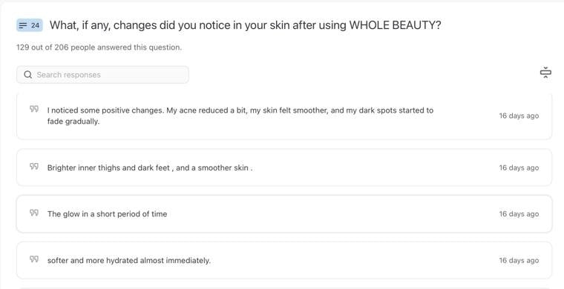The height and width of the screenshot is (289, 564).
Task: Select the text 'fade gradually.'
Action: [x=73, y=122]
